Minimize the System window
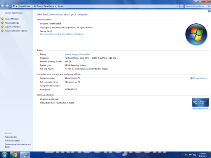 196,2
